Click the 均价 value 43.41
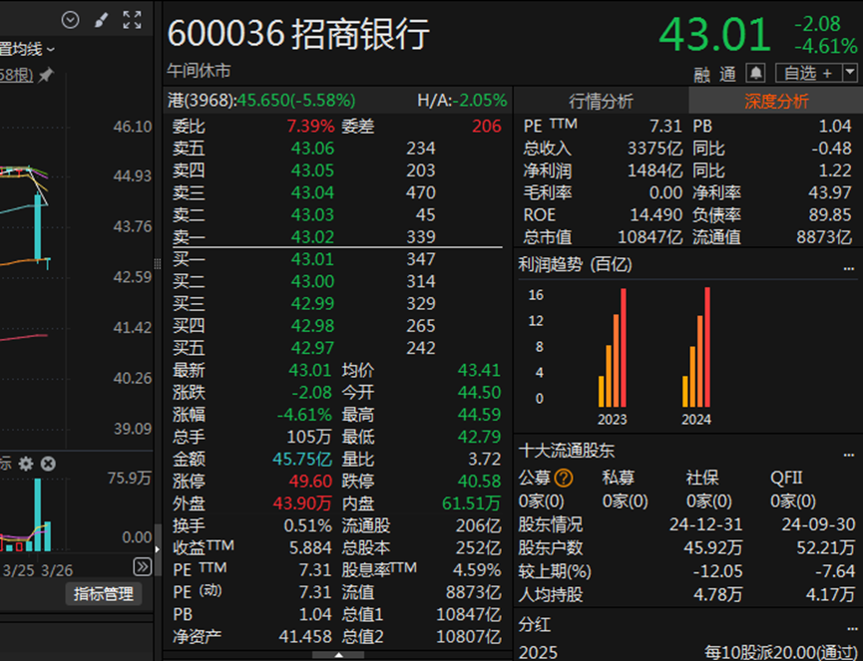The height and width of the screenshot is (661, 863). 479,370
